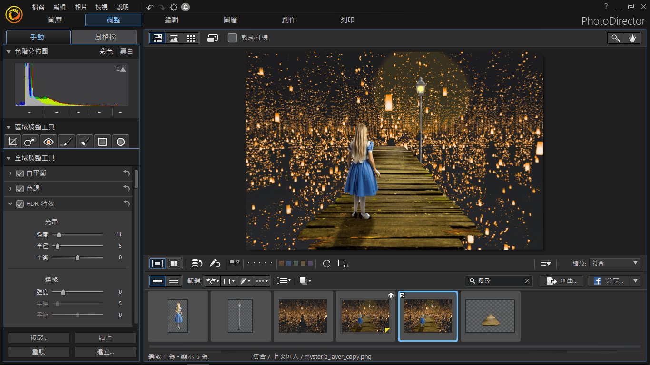
Task: Switch to the 圖層 layers tab
Action: 230,20
